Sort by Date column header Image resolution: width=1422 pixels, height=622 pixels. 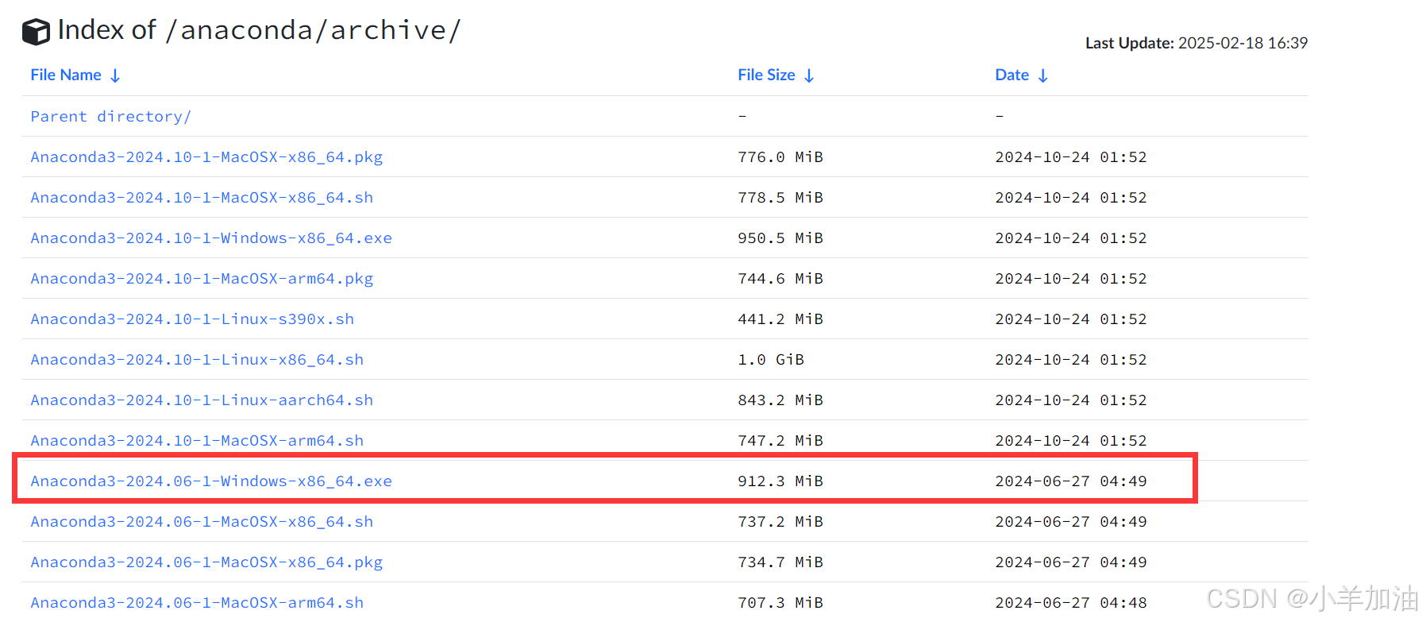click(x=1012, y=75)
